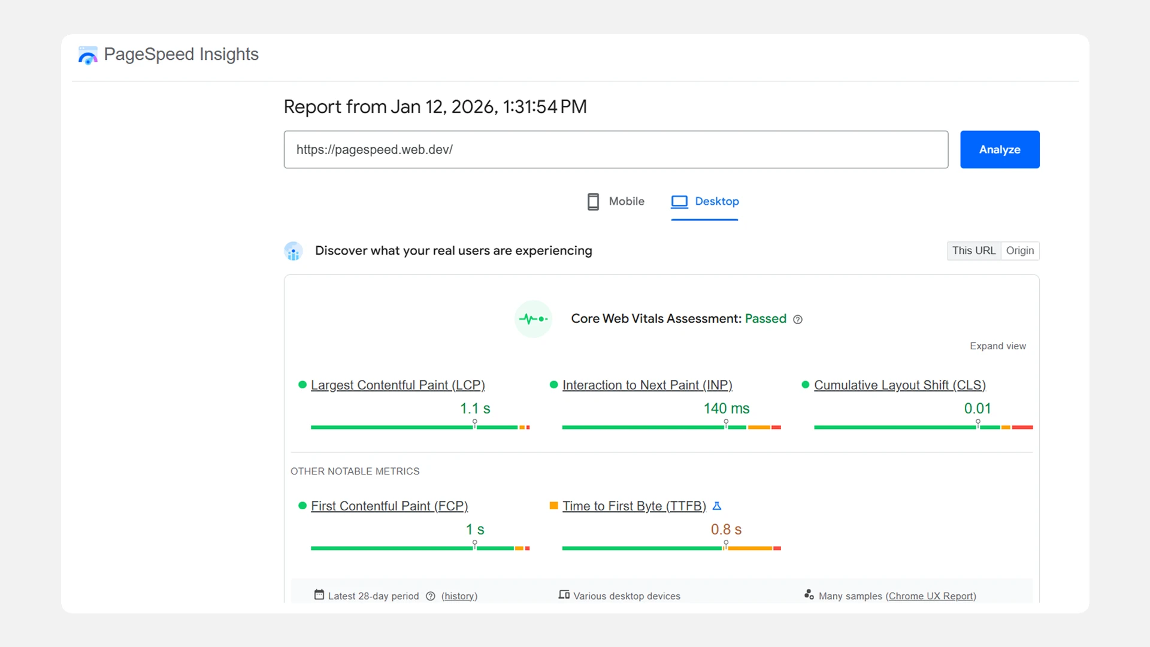Expand view of Core Web Vitals metrics

point(997,346)
